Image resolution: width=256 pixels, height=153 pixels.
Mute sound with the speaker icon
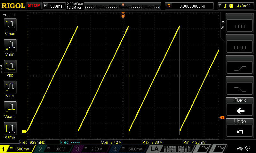click(x=247, y=149)
